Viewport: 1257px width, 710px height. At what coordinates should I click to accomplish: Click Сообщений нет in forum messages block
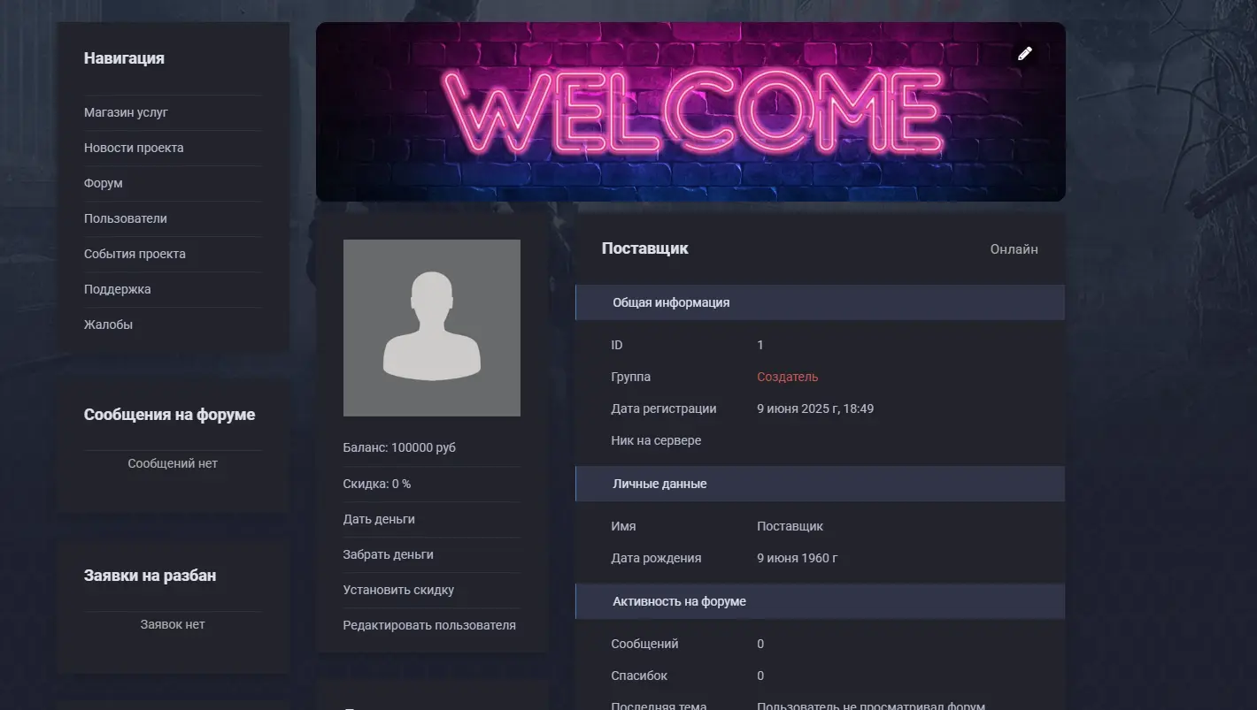click(173, 463)
